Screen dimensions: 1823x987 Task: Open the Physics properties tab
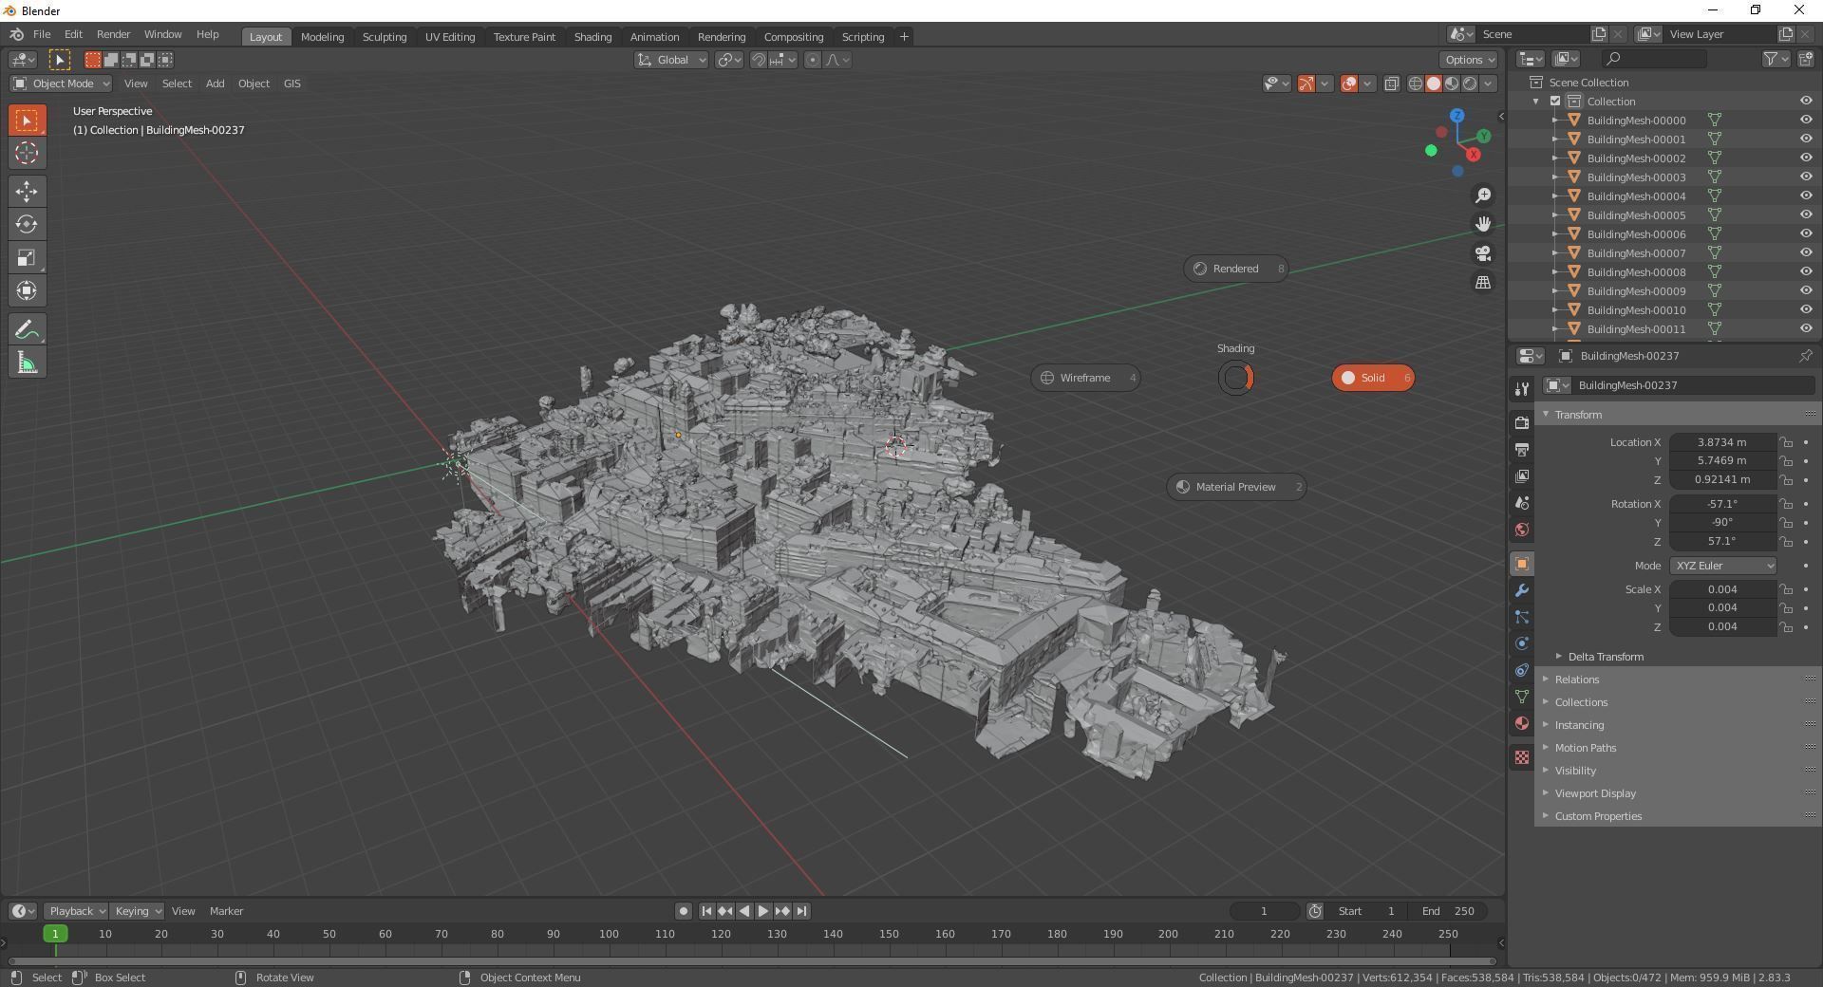click(x=1522, y=643)
